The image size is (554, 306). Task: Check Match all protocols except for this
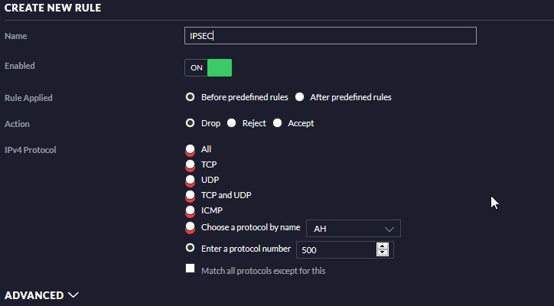[191, 270]
